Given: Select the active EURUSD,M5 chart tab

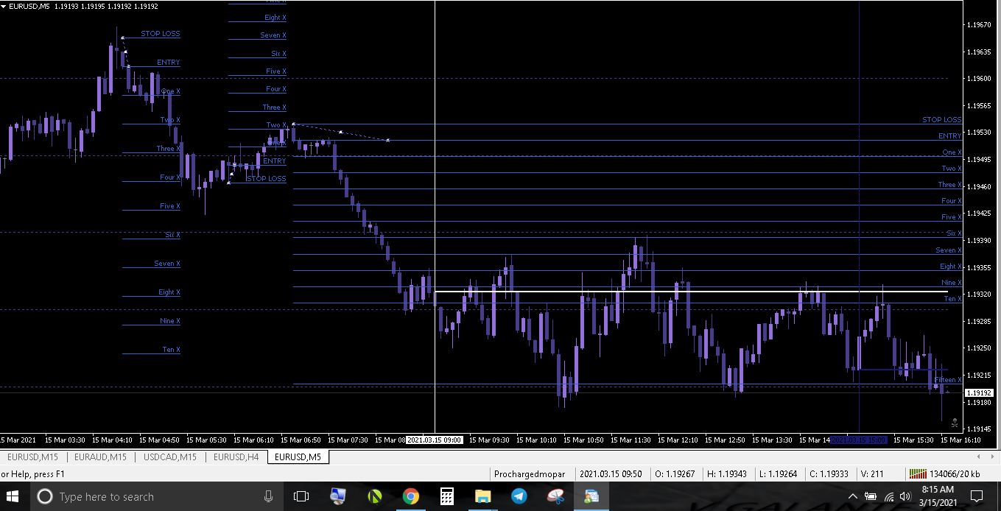Looking at the screenshot, I should point(298,457).
